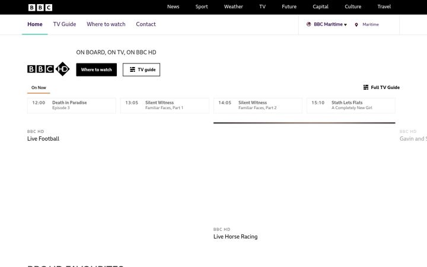The height and width of the screenshot is (267, 427).
Task: Click the Maritime location link
Action: pyautogui.click(x=371, y=24)
